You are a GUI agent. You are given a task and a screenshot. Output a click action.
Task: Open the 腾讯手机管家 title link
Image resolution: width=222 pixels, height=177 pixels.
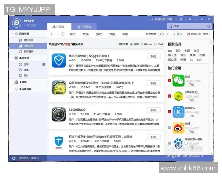(x=89, y=56)
